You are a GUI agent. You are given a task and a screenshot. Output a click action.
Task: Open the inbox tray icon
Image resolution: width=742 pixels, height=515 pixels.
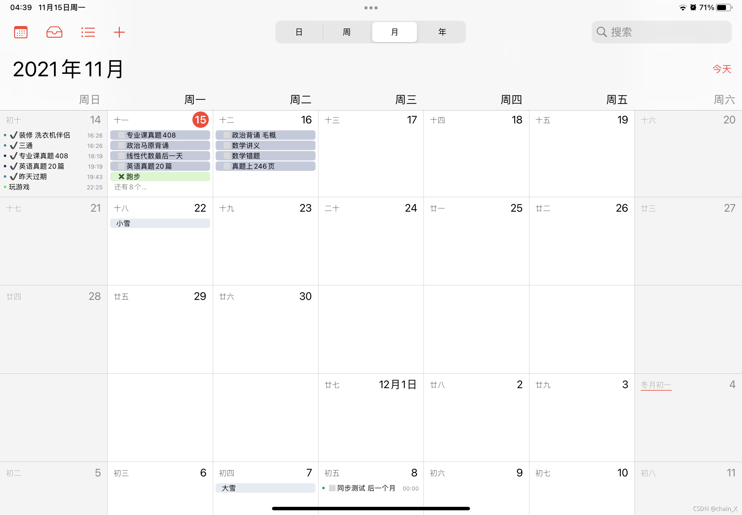pyautogui.click(x=54, y=32)
